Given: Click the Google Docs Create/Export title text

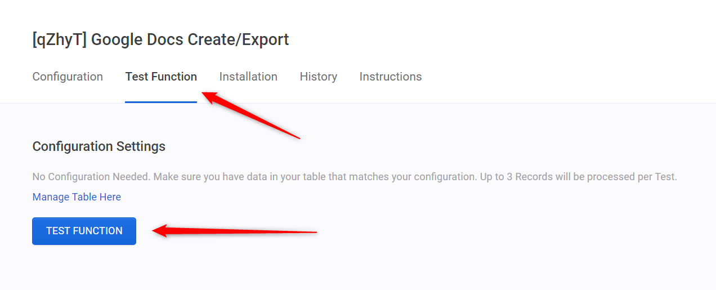Looking at the screenshot, I should [x=190, y=40].
